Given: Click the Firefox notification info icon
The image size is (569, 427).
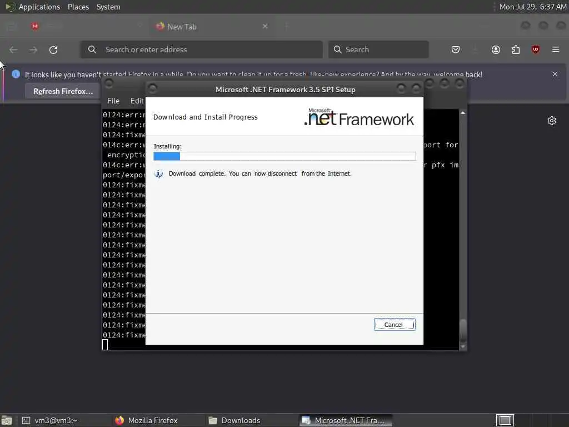Looking at the screenshot, I should 16,74.
